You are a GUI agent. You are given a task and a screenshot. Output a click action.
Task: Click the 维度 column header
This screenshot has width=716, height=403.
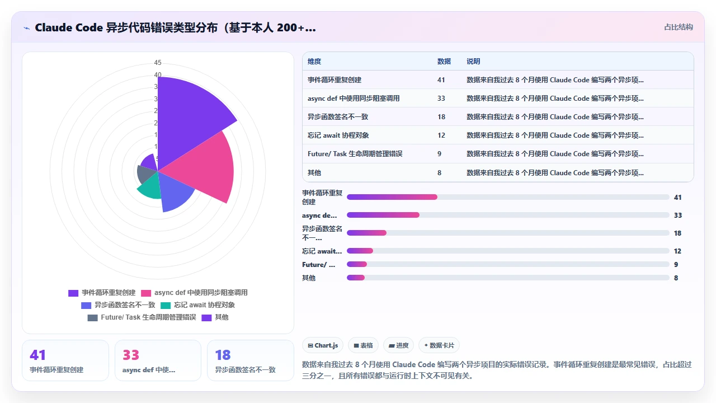(x=314, y=62)
